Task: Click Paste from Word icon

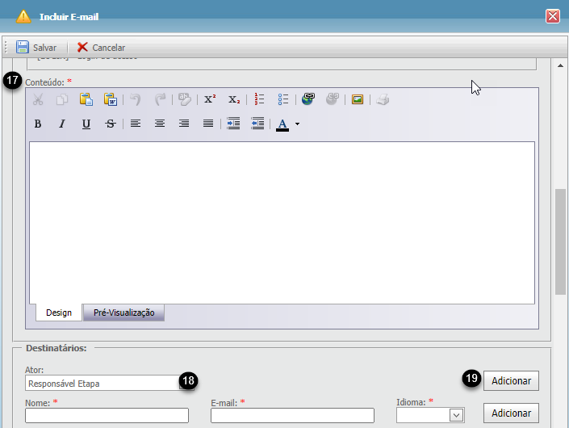Action: (111, 99)
